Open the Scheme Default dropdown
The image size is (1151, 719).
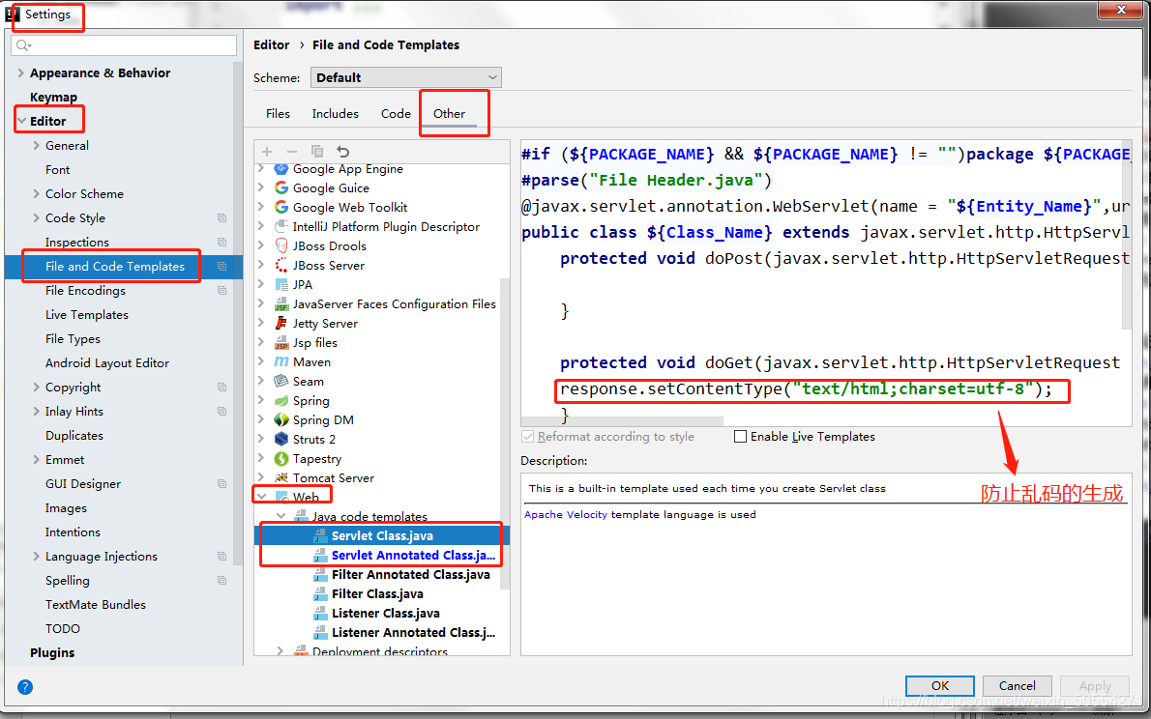pyautogui.click(x=406, y=77)
